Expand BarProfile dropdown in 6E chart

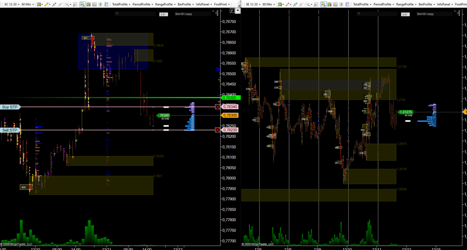[x=426, y=4]
